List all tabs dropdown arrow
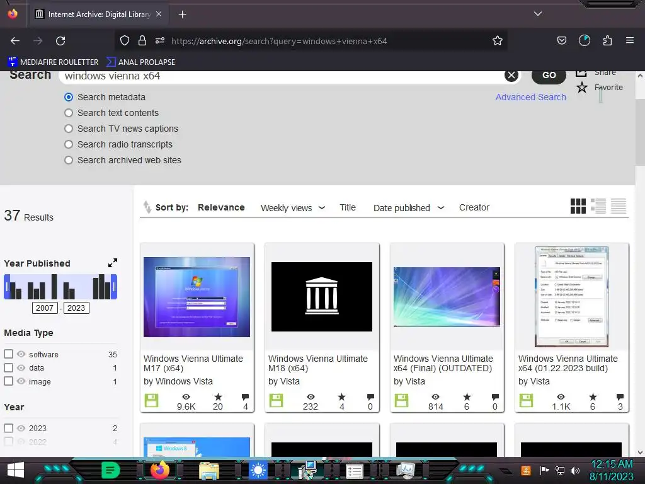This screenshot has width=645, height=484. (538, 14)
